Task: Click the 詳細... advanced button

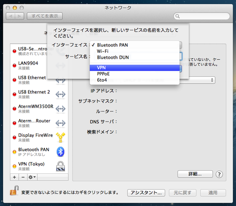Action: 195,174
